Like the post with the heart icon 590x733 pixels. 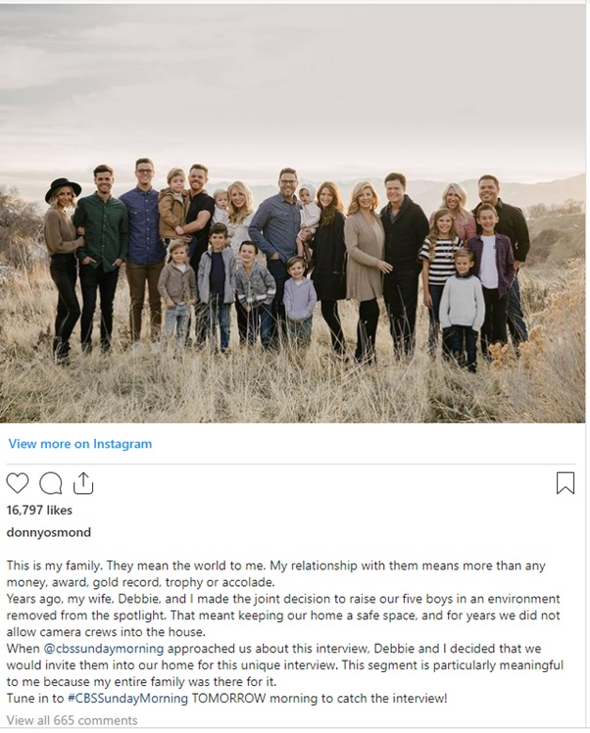pos(18,483)
